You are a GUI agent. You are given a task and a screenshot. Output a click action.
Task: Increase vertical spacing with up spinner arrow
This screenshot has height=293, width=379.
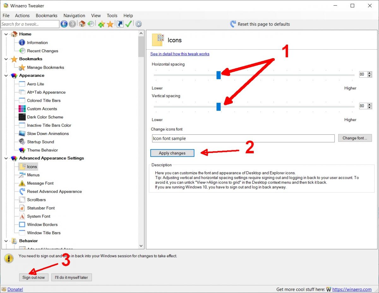click(x=370, y=105)
